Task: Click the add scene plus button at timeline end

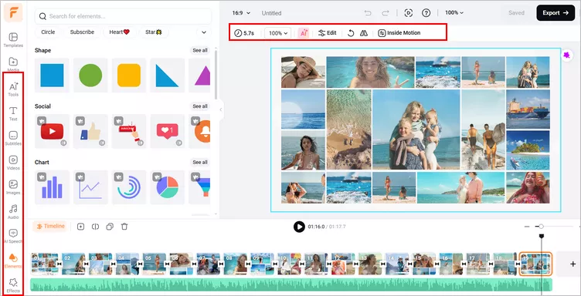Action: [573, 264]
